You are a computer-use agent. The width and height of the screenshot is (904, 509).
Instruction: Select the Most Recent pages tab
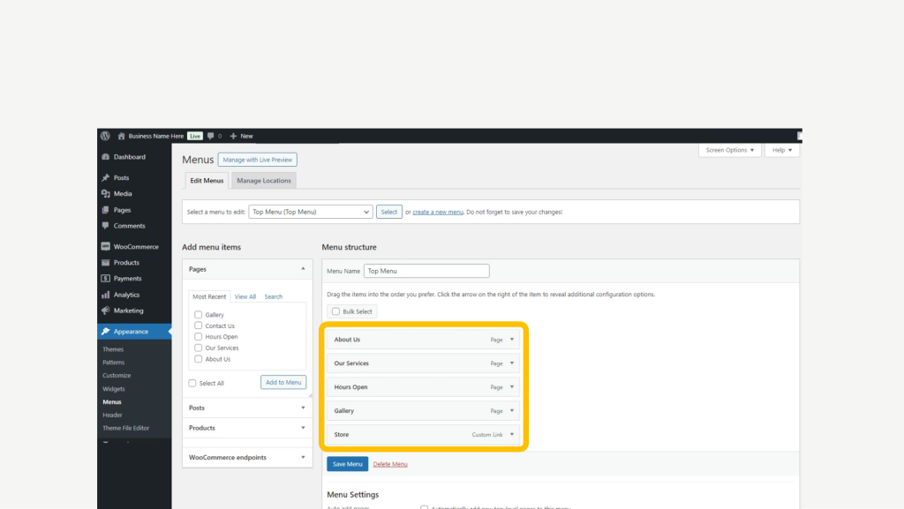tap(209, 296)
